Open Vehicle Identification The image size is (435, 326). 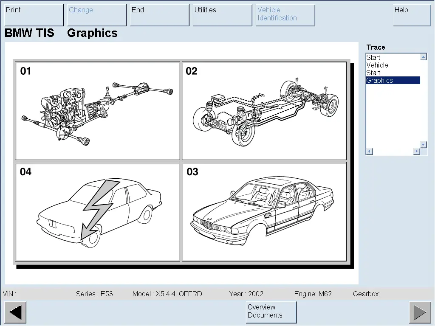coord(285,15)
